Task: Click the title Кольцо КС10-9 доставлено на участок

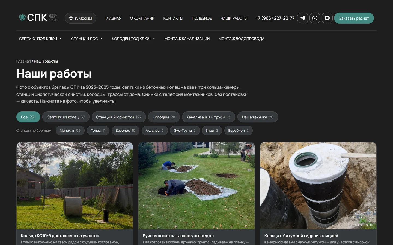Action: (x=60, y=236)
